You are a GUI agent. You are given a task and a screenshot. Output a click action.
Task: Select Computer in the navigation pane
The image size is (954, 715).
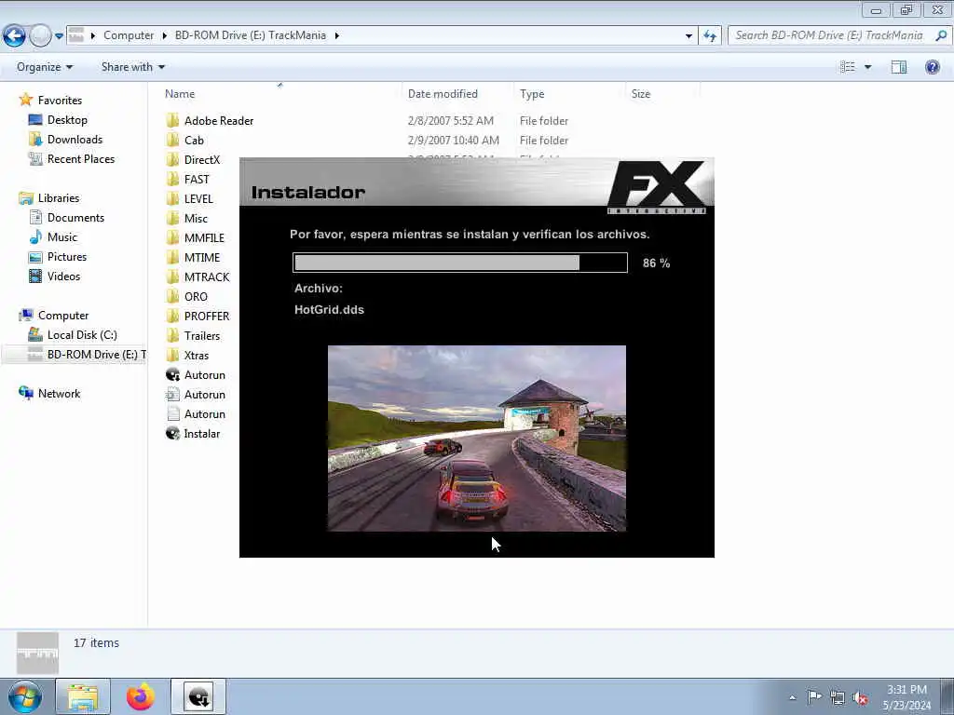[63, 316]
